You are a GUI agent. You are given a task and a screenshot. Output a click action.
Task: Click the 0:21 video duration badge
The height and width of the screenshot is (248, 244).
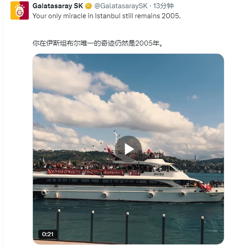pos(48,234)
